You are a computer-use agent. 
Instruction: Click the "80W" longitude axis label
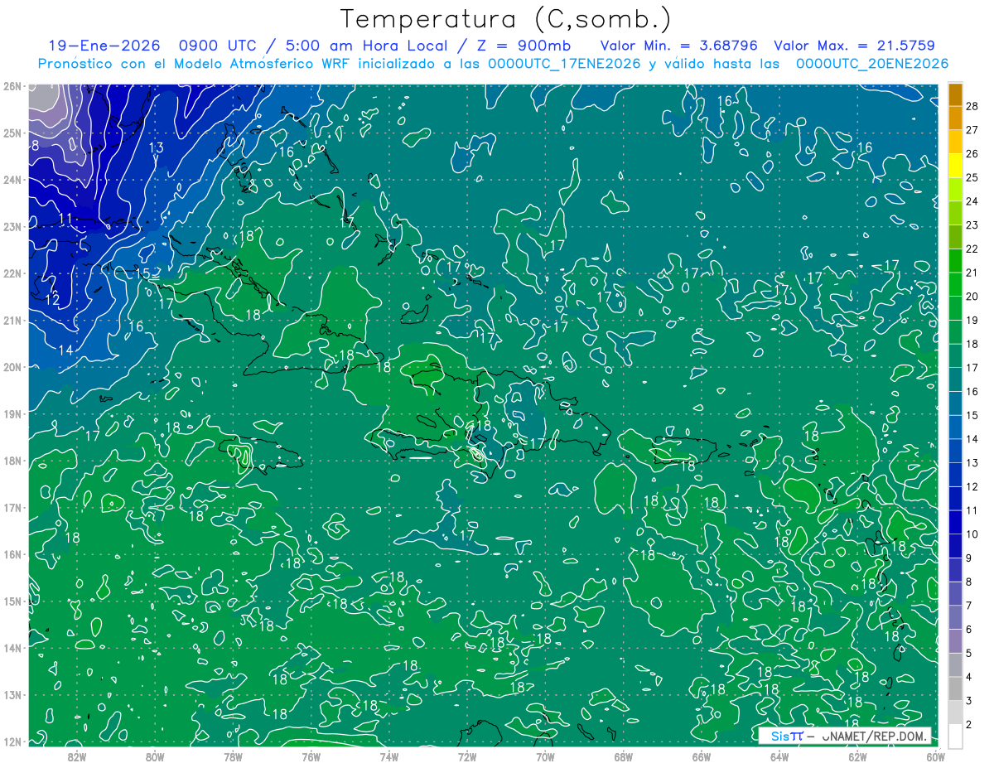pyautogui.click(x=155, y=756)
